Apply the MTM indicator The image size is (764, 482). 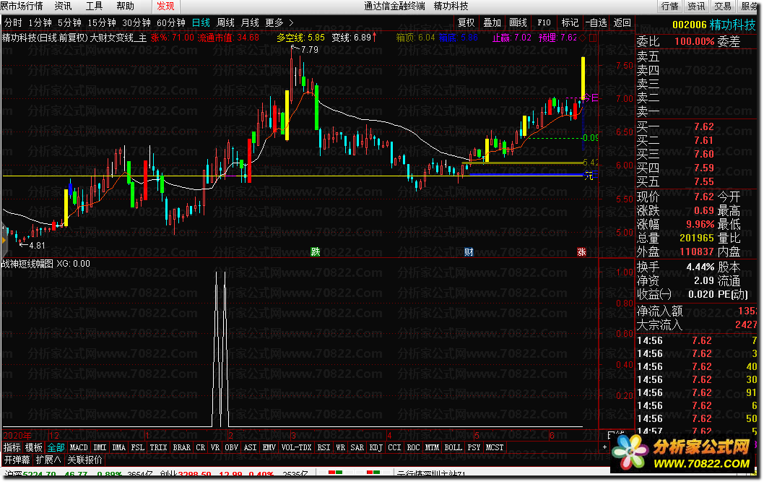[x=432, y=447]
